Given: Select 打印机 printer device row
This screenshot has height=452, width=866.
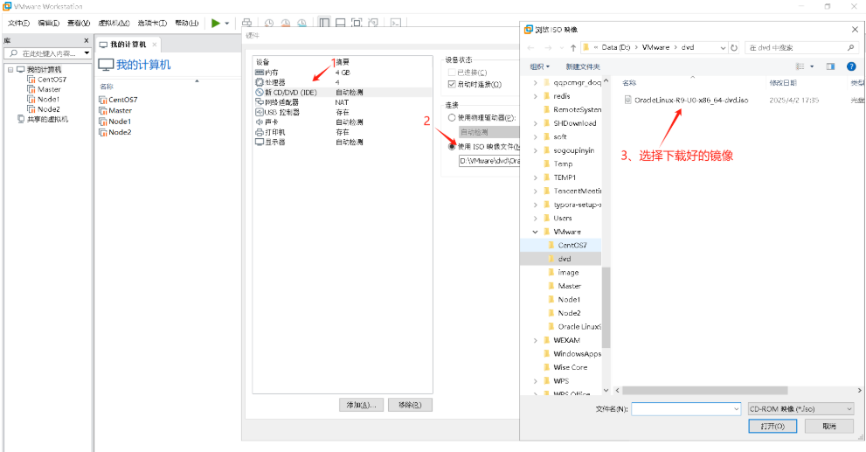Looking at the screenshot, I should pyautogui.click(x=343, y=132).
